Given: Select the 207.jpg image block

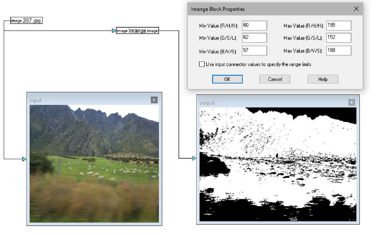Looking at the screenshot, I should click(x=26, y=20).
